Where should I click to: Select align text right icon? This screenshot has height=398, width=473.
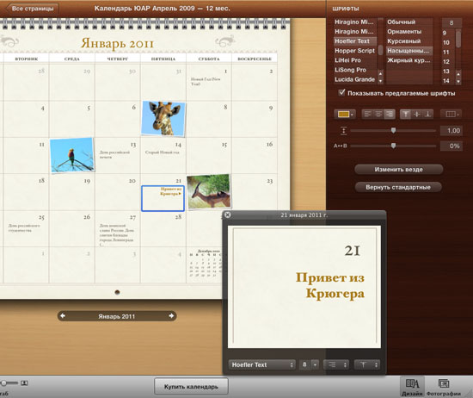click(390, 114)
